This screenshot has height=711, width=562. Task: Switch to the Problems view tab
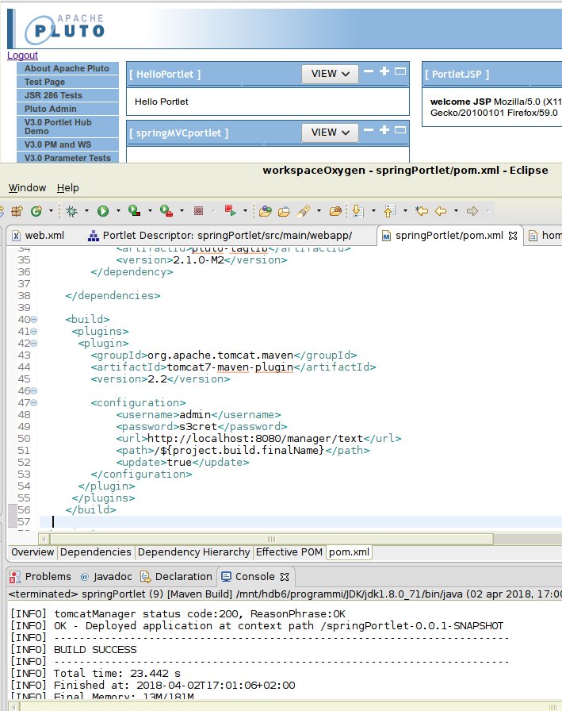[40, 577]
